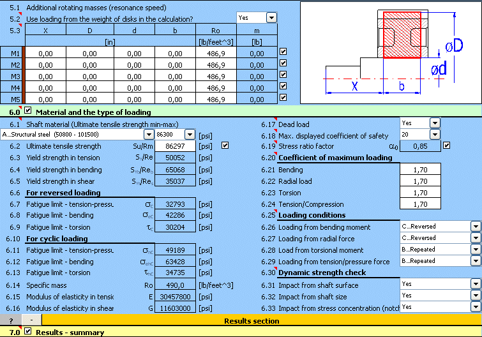
Task: Click the Ultimate tensile strength value 86297
Action: click(175, 146)
